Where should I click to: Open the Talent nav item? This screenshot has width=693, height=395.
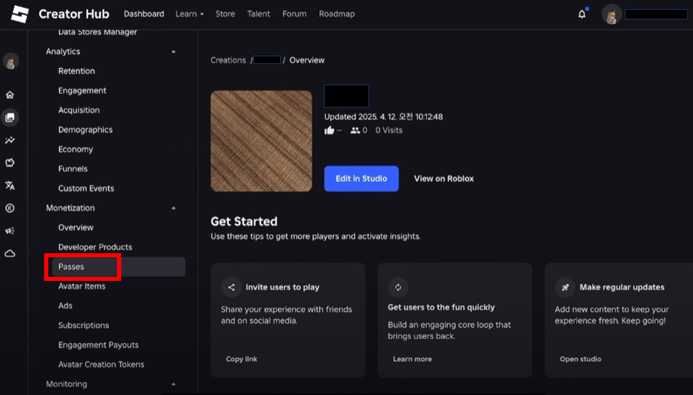259,14
